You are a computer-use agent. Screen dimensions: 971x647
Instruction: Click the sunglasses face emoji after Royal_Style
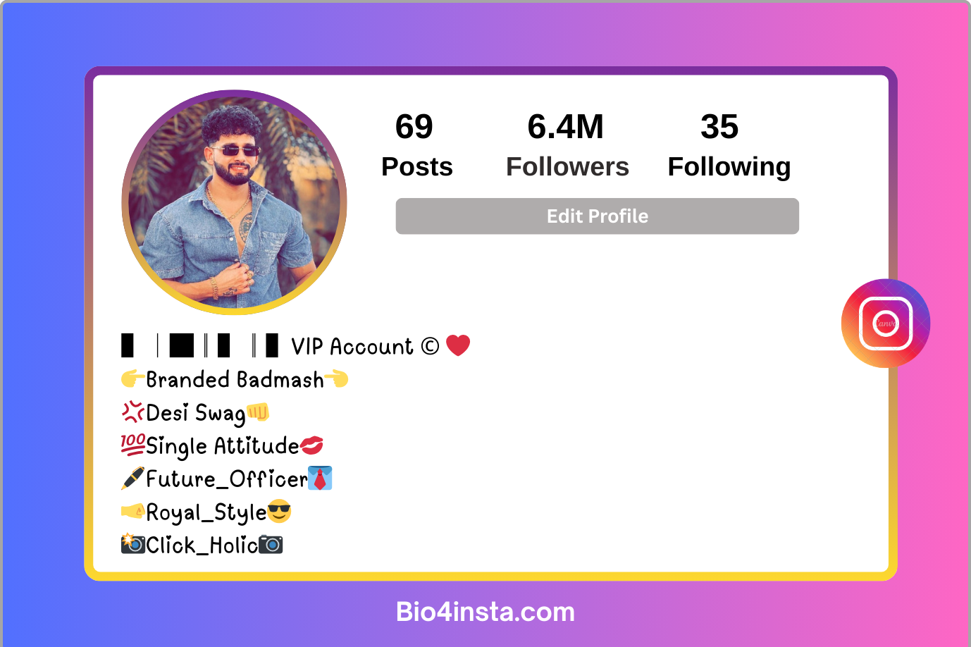click(279, 511)
